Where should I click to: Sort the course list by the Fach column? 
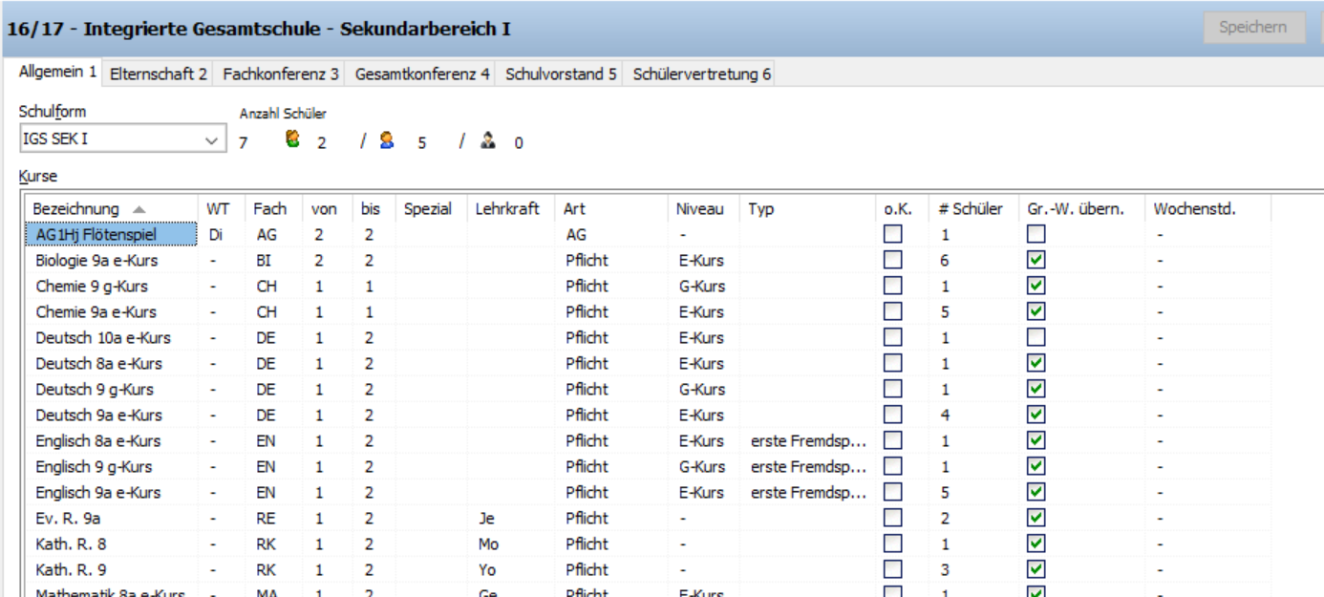point(270,209)
